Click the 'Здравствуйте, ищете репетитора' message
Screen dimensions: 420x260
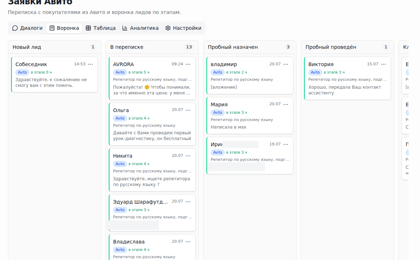coord(151,181)
